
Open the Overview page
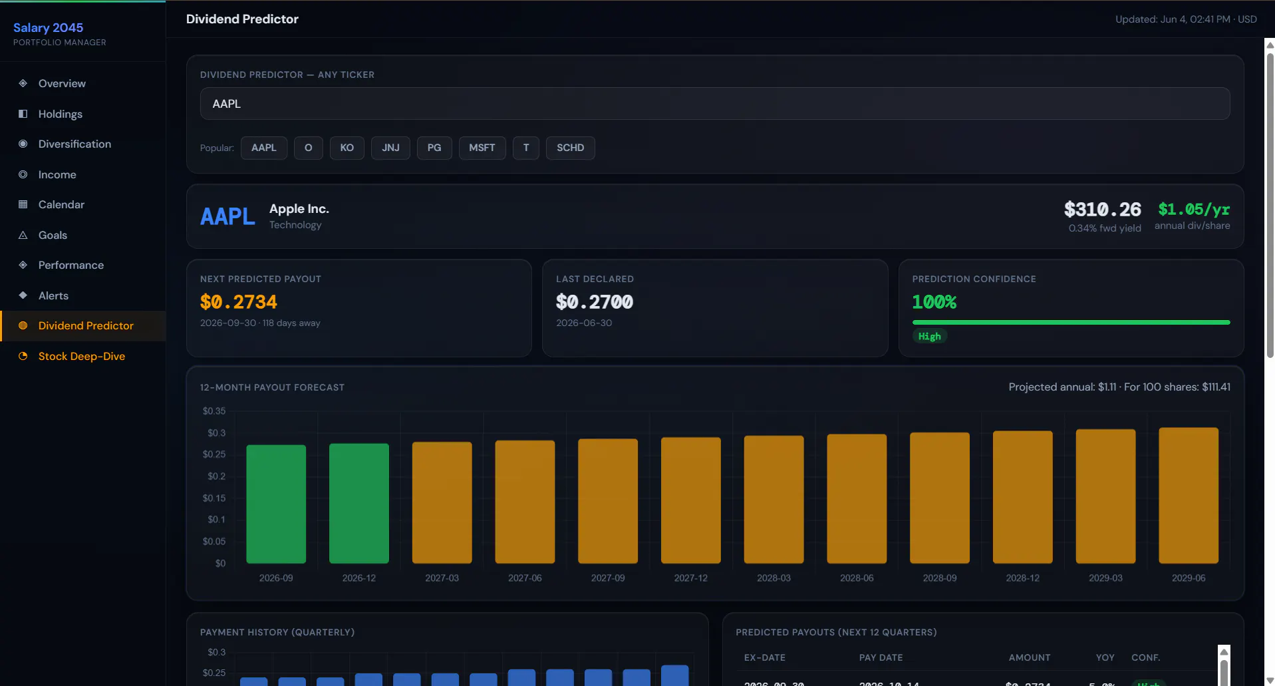click(x=82, y=83)
